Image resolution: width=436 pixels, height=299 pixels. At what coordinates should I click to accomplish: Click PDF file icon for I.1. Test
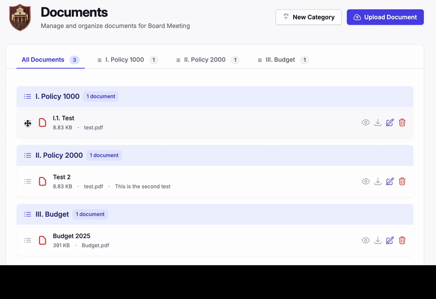click(43, 123)
